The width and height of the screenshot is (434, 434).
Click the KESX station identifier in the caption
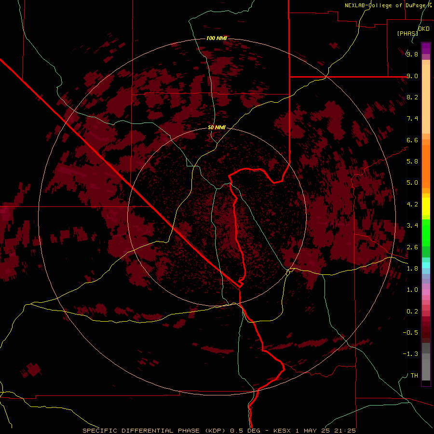click(282, 431)
